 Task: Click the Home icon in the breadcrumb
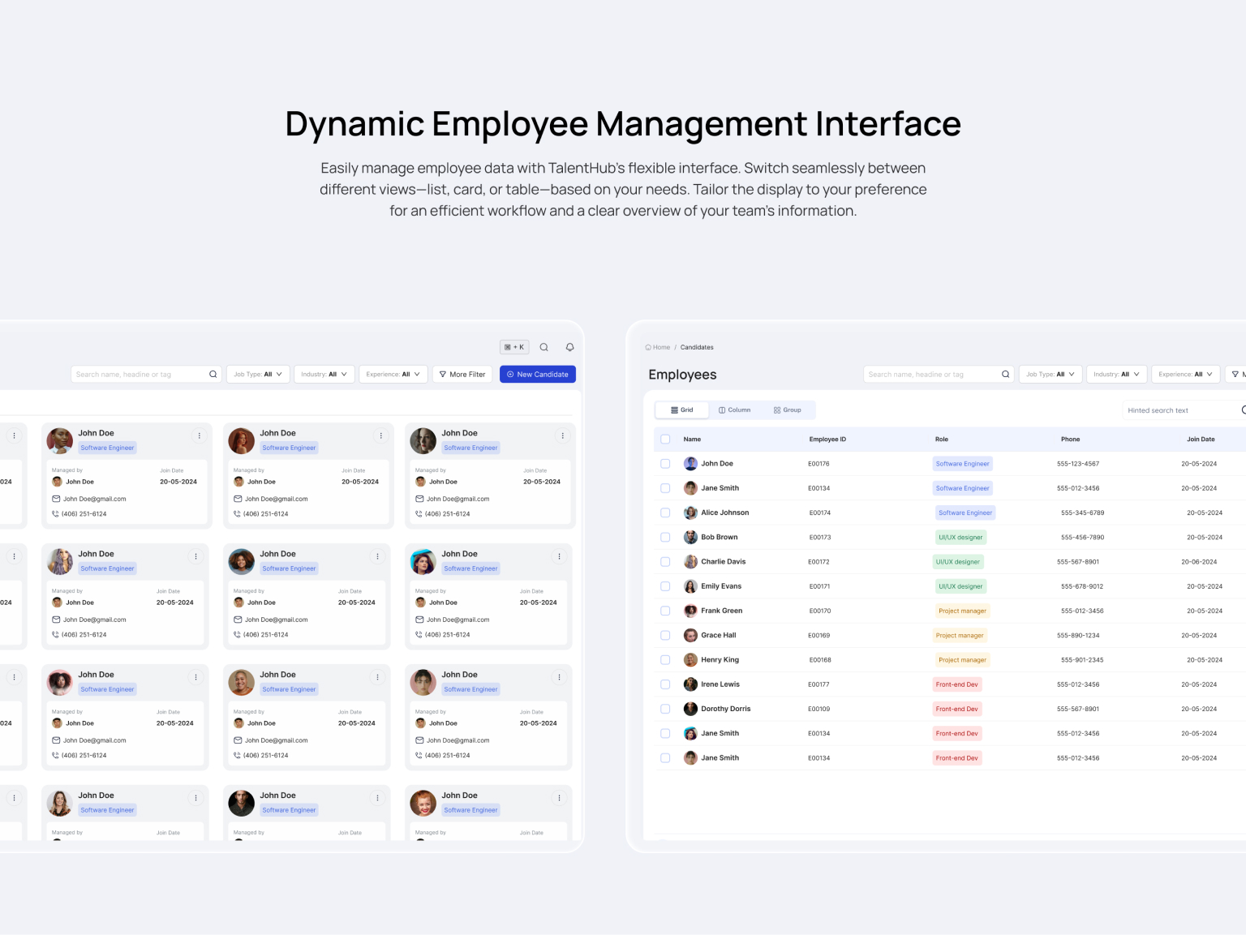click(649, 347)
